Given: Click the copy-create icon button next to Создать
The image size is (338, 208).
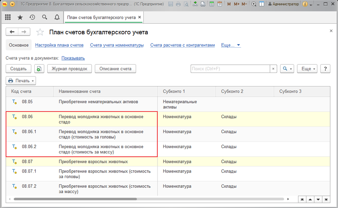Looking at the screenshot, I should pyautogui.click(x=39, y=69).
